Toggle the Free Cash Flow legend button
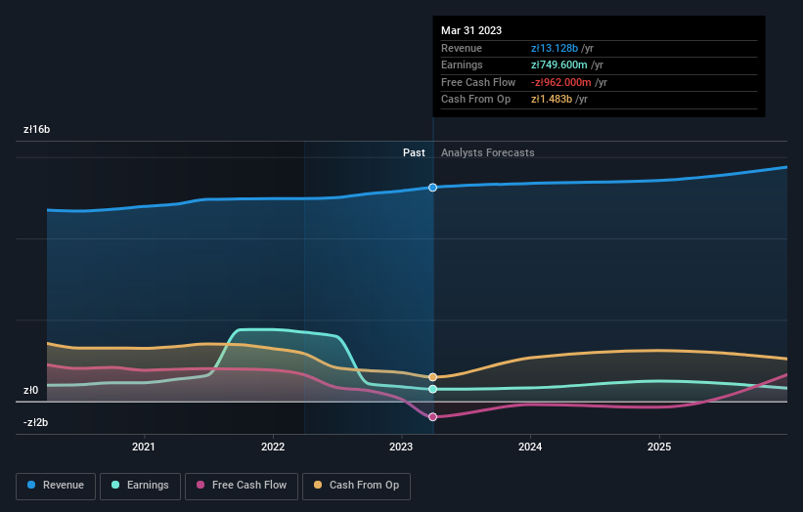Viewport: 803px width, 512px height. coord(242,486)
